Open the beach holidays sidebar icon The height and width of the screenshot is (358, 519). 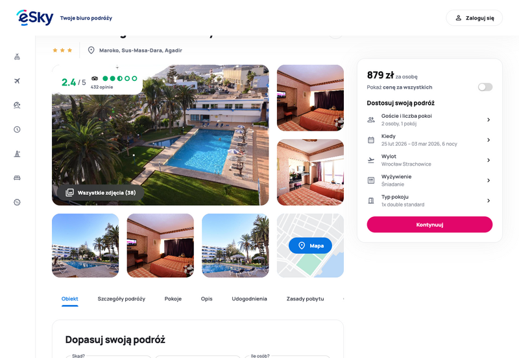coord(18,105)
